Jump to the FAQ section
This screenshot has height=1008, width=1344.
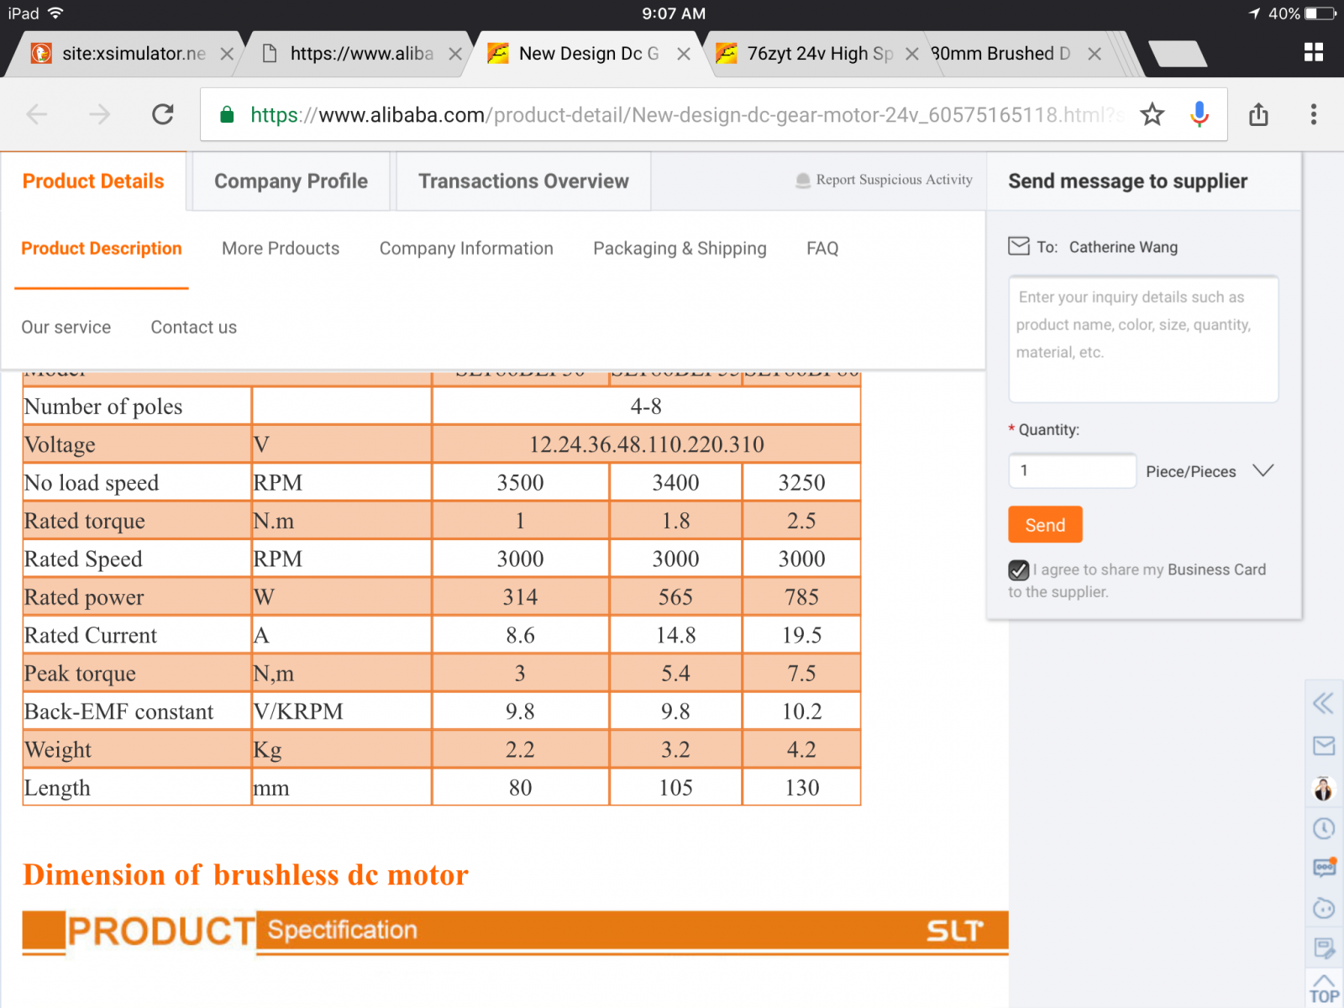tap(822, 249)
